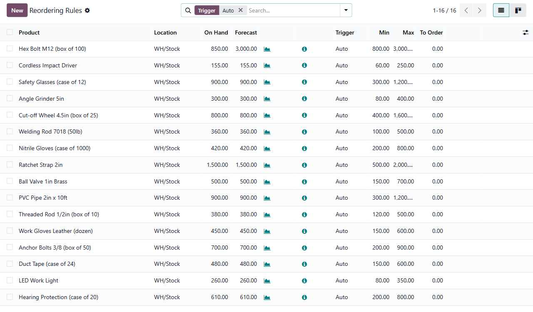This screenshot has height=312, width=533.
Task: Open forecast graph for Threaded Rod row
Action: click(267, 215)
